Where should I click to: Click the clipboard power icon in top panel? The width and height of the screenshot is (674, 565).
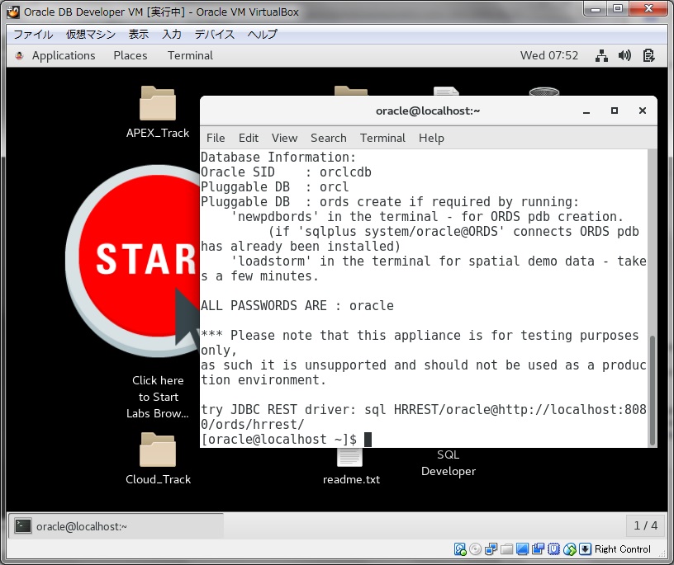click(648, 55)
